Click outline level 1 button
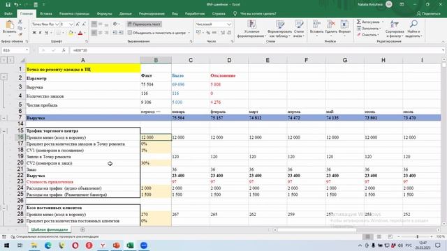 coord(4,60)
